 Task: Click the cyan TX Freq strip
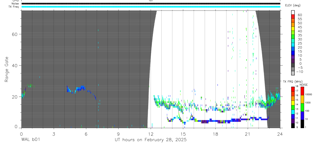tap(151, 7)
